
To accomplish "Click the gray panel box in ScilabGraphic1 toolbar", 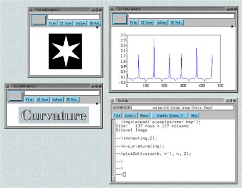I will pyautogui.click(x=120, y=19).
